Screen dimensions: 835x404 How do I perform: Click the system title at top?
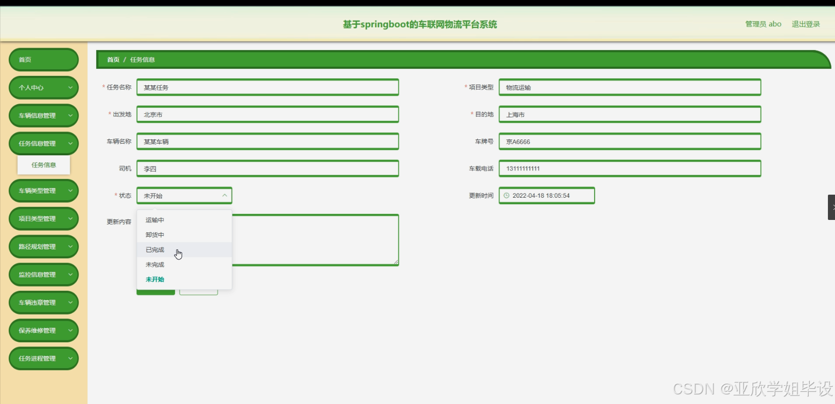tap(420, 24)
